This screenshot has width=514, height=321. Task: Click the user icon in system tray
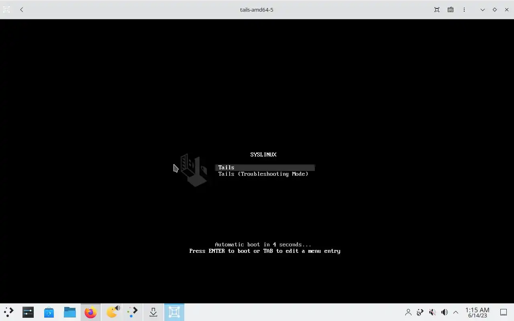[x=408, y=312]
